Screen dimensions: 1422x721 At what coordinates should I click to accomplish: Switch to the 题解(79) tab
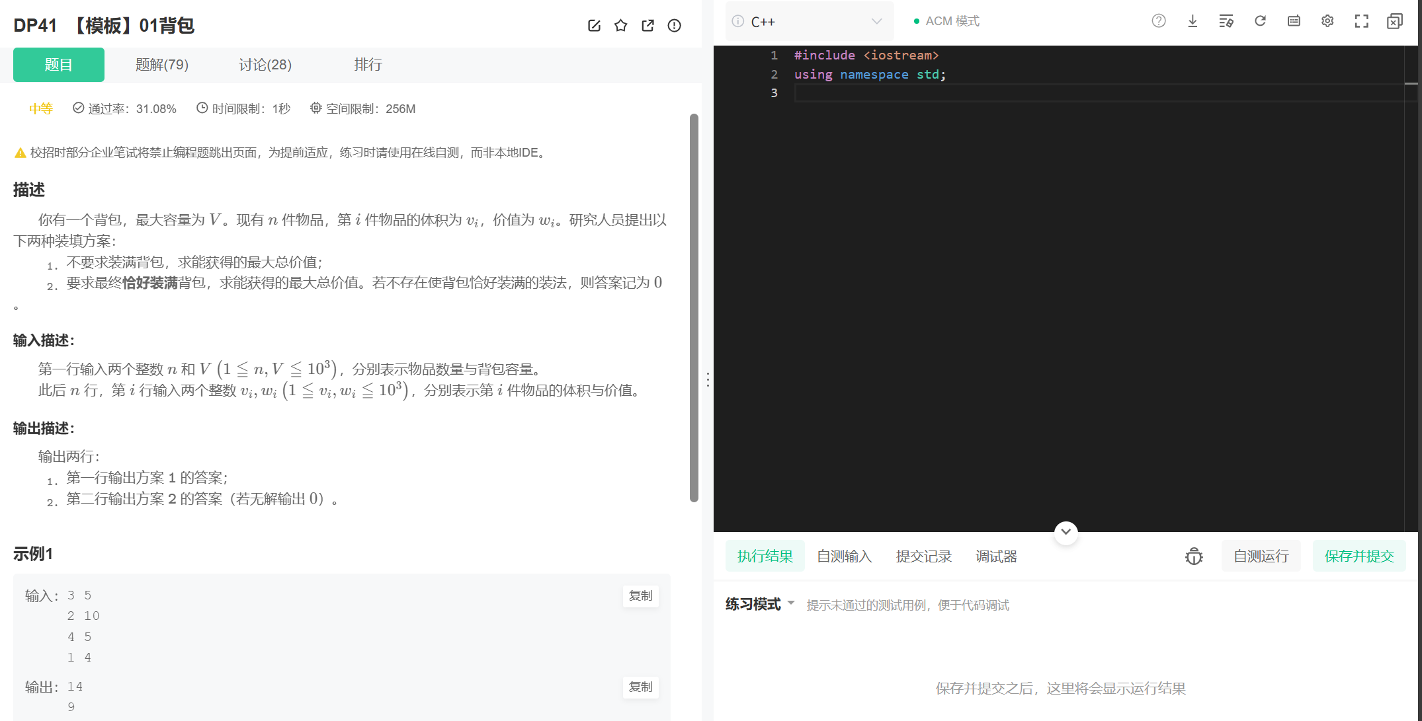click(162, 65)
